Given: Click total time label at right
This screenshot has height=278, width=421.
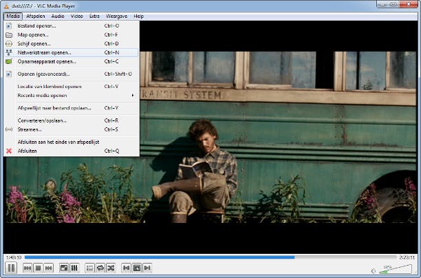Looking at the screenshot, I should [x=407, y=257].
